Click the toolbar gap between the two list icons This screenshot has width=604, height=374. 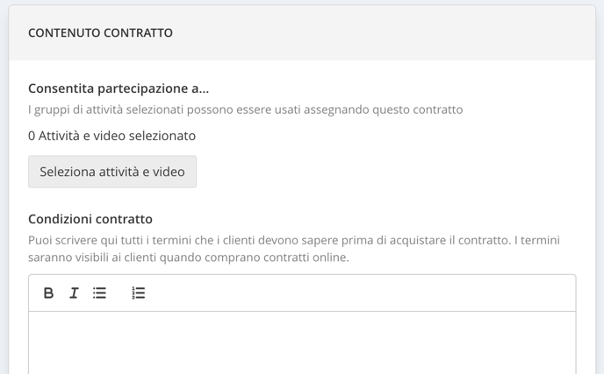click(119, 293)
